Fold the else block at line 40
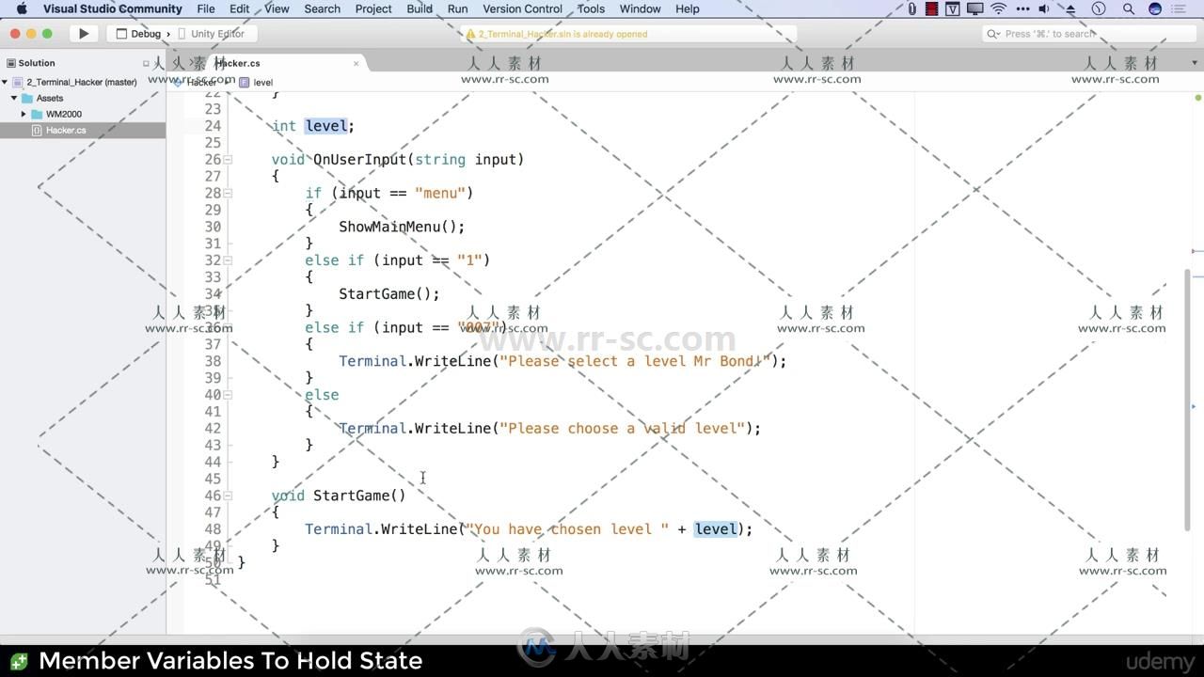This screenshot has width=1204, height=677. [x=228, y=395]
